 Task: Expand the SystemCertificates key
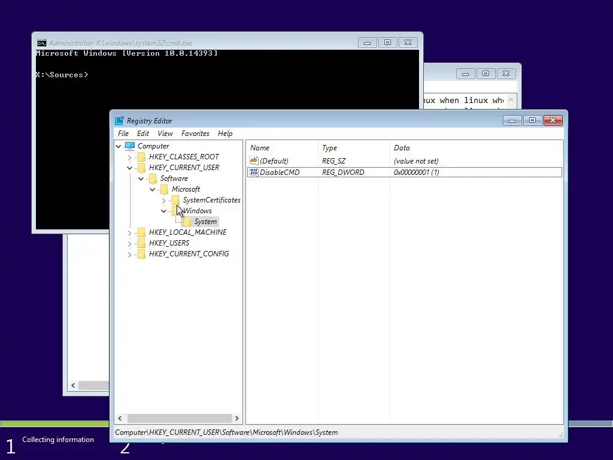click(163, 200)
